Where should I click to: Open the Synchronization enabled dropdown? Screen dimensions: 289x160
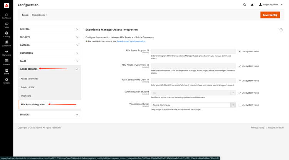(x=193, y=93)
